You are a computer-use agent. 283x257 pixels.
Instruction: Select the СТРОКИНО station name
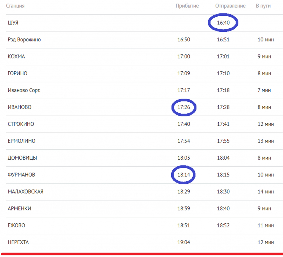click(21, 124)
